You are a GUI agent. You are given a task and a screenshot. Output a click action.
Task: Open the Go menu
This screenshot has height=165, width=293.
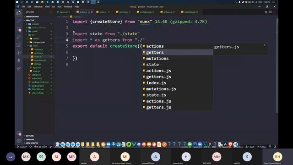tap(54, 6)
